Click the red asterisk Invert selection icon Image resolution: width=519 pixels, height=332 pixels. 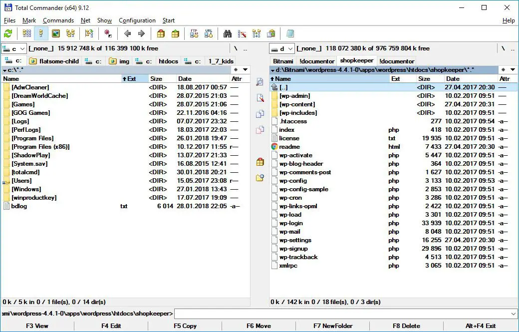(108, 33)
